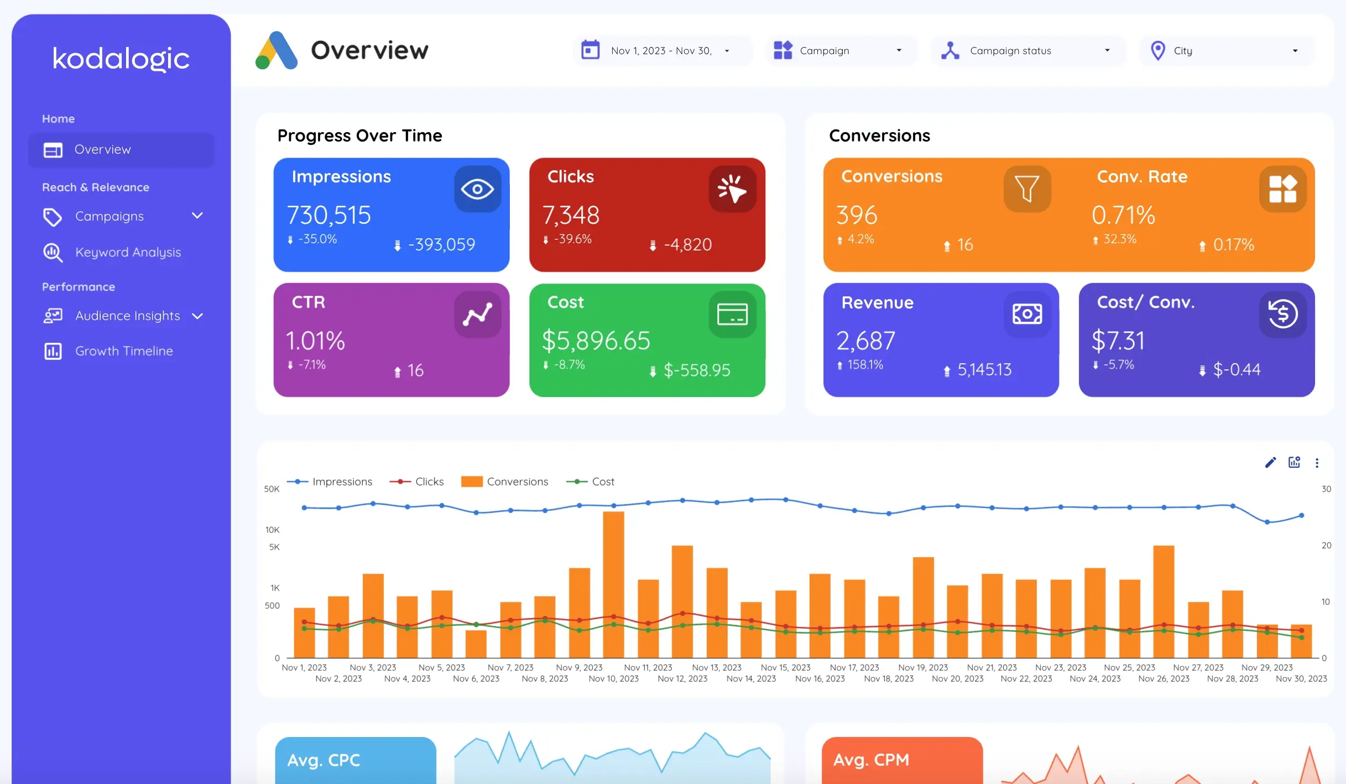Image resolution: width=1346 pixels, height=784 pixels.
Task: Open the three-dot chart options menu
Action: coord(1317,463)
